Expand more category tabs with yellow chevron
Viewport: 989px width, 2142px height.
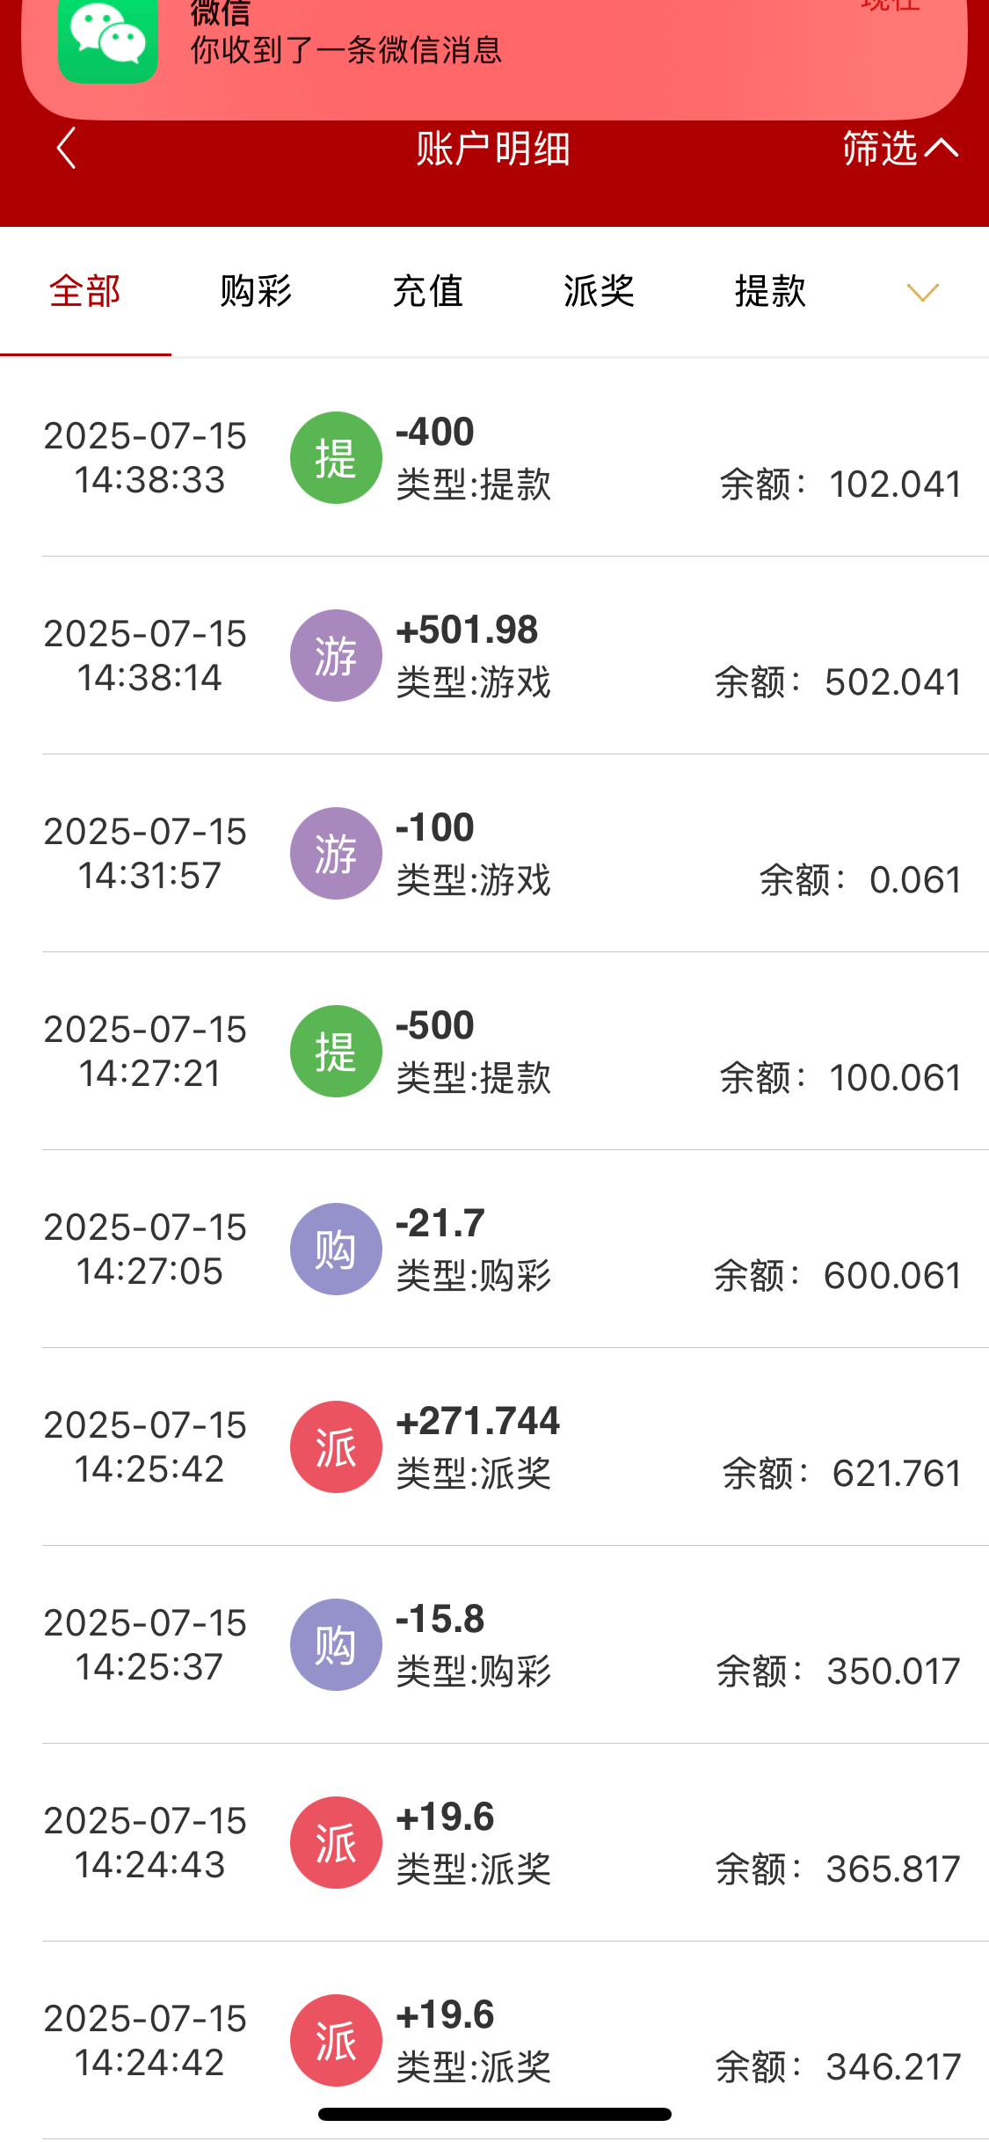click(x=922, y=292)
